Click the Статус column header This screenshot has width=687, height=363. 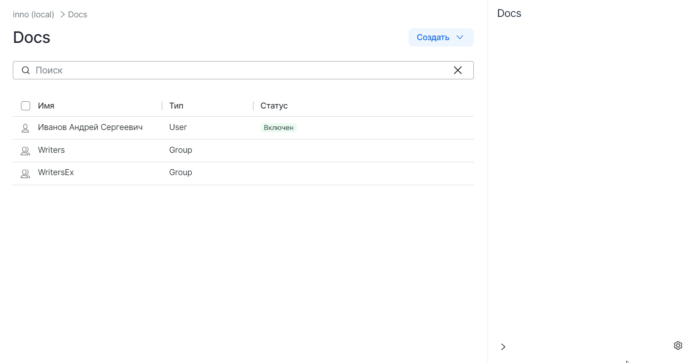tap(274, 106)
